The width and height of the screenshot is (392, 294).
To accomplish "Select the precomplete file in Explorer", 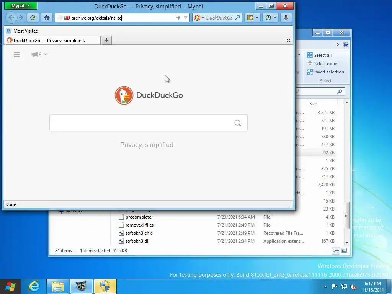I will click(x=138, y=217).
